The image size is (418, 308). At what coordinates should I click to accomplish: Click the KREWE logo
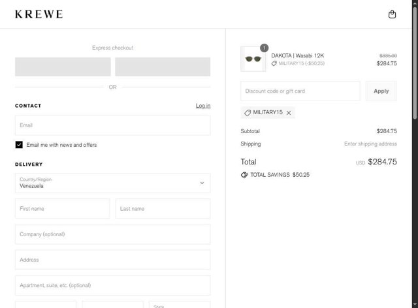pyautogui.click(x=39, y=14)
